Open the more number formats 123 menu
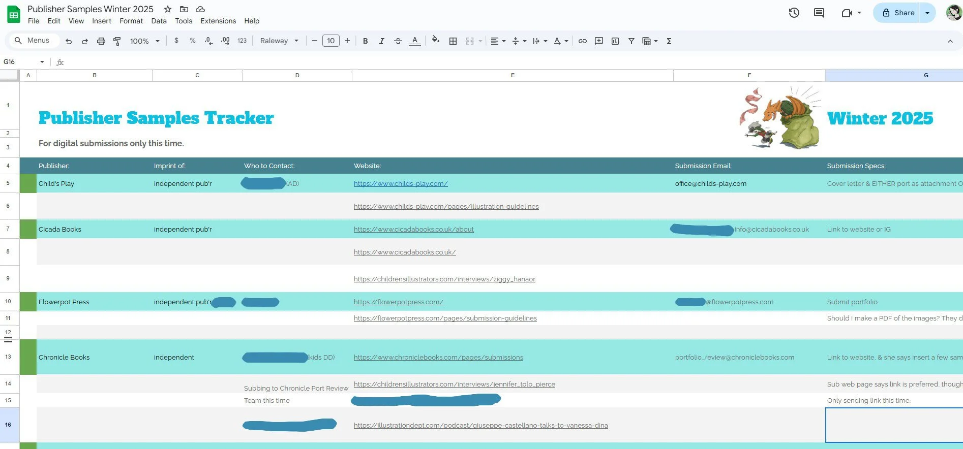Image resolution: width=963 pixels, height=449 pixels. coord(242,41)
